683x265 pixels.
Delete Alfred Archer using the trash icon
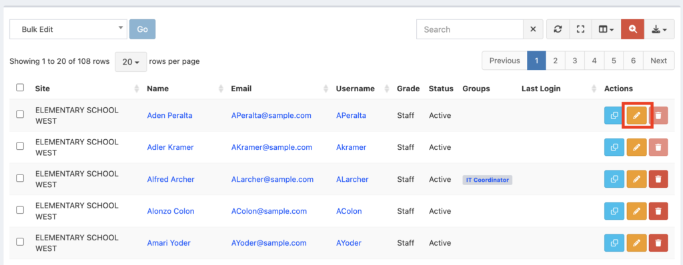click(x=658, y=179)
